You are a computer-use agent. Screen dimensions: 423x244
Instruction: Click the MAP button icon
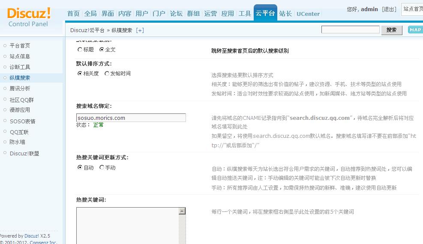pyautogui.click(x=415, y=30)
